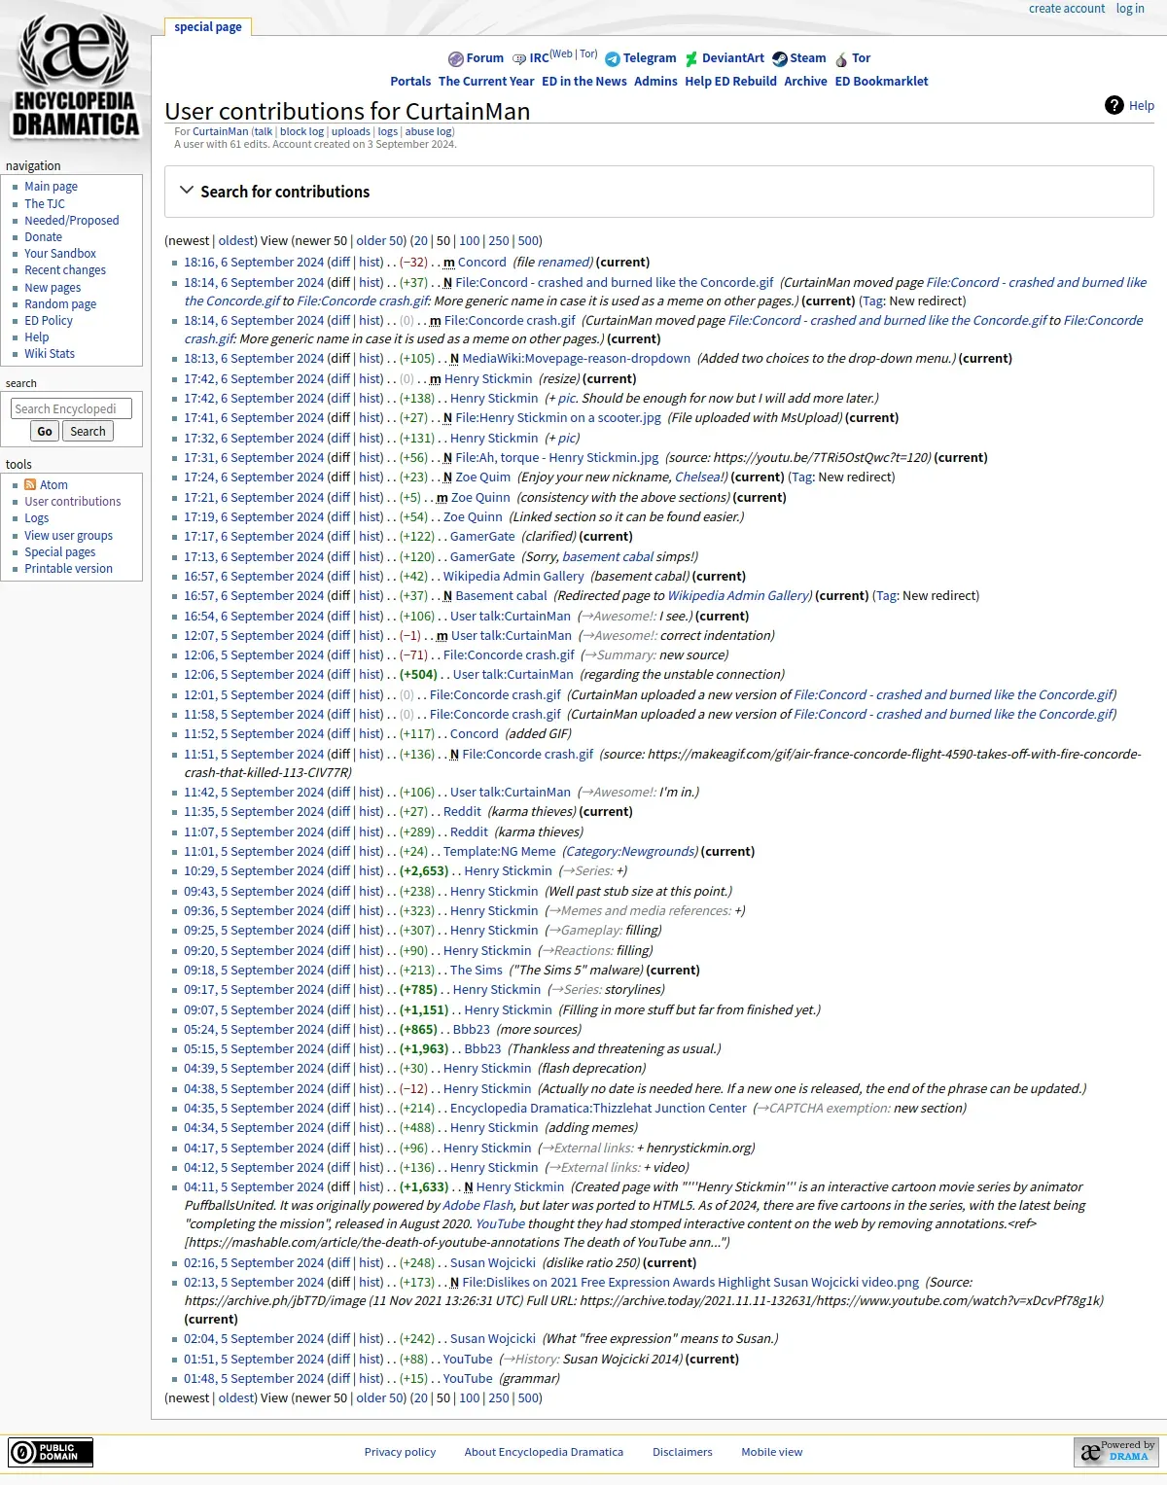
Task: Click the Search button in sidebar
Action: [88, 431]
